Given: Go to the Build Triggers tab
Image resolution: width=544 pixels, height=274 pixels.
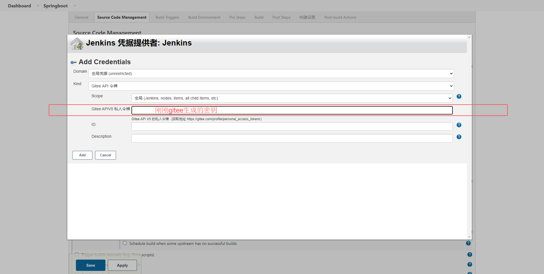Looking at the screenshot, I should (167, 17).
